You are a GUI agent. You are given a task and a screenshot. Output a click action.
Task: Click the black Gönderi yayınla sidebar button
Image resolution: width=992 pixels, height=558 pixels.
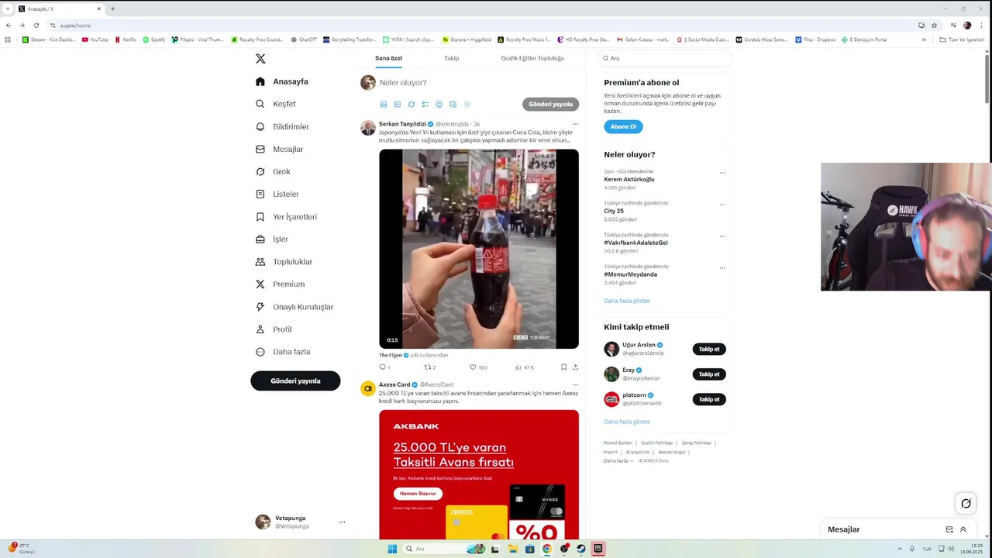(x=295, y=381)
